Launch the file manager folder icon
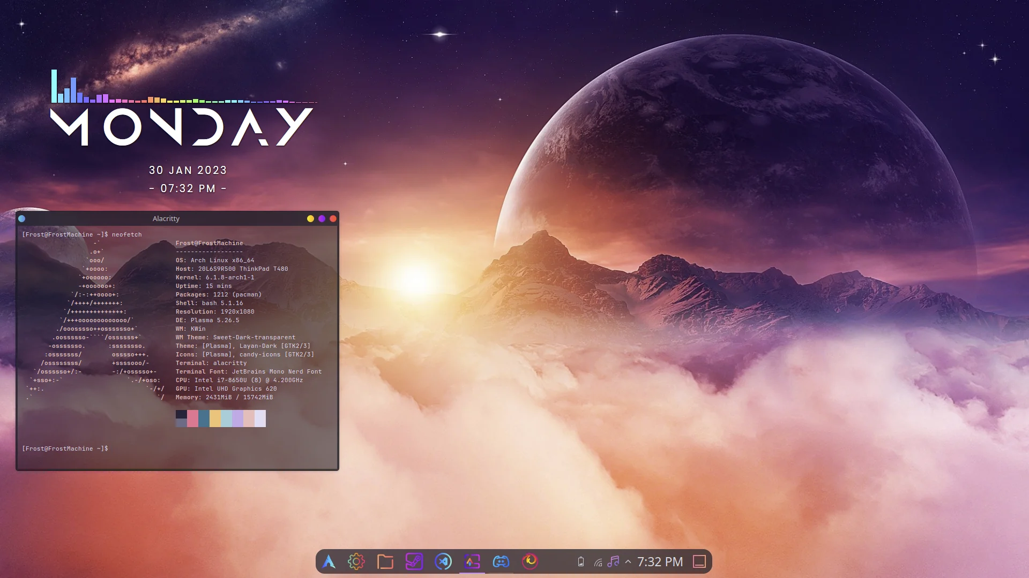This screenshot has height=578, width=1029. (385, 561)
